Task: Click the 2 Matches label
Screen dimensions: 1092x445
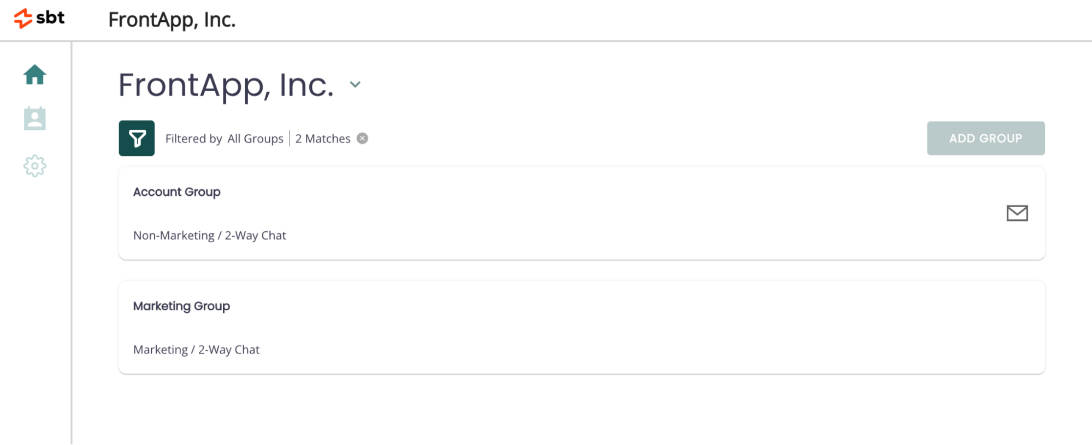Action: (323, 139)
